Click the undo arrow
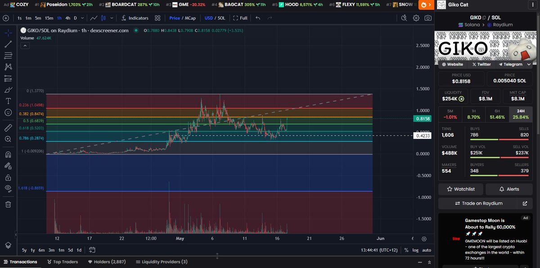 click(258, 18)
